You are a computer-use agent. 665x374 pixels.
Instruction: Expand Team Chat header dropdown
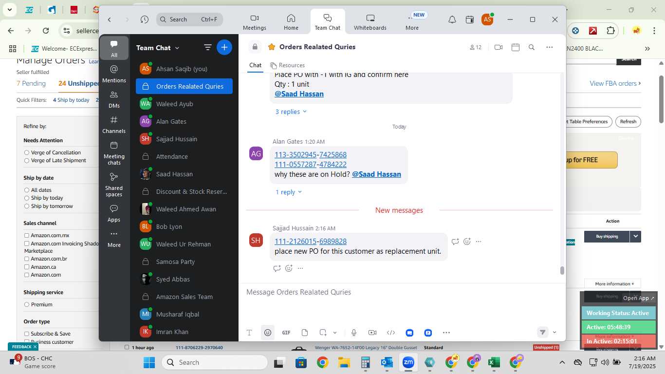click(177, 48)
